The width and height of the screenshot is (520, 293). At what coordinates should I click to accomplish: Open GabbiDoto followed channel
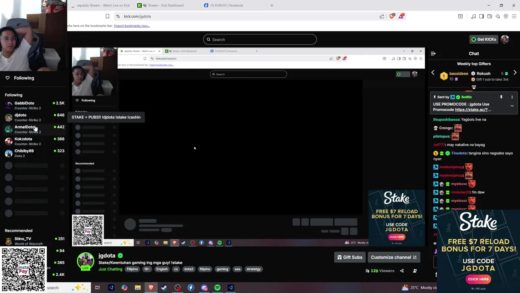pyautogui.click(x=35, y=105)
